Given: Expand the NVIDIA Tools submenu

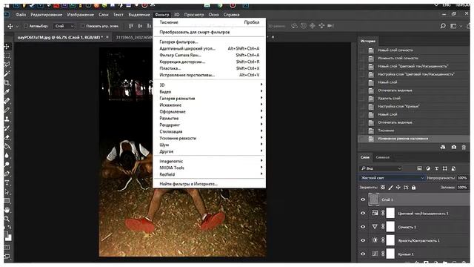Looking at the screenshot, I should click(x=209, y=168).
